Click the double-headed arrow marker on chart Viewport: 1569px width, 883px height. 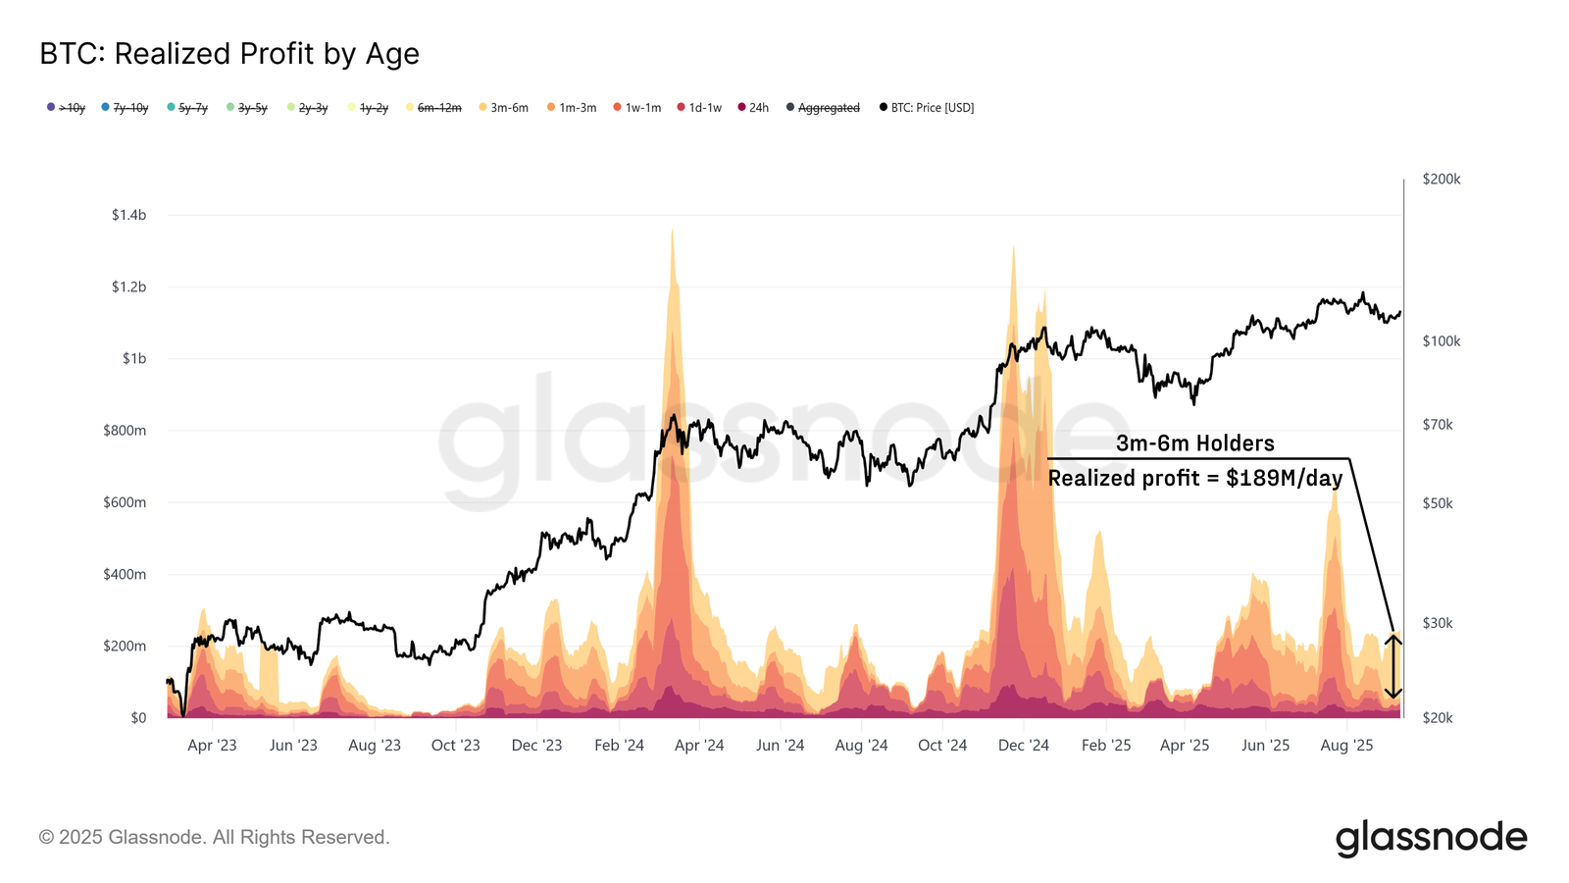pos(1393,666)
